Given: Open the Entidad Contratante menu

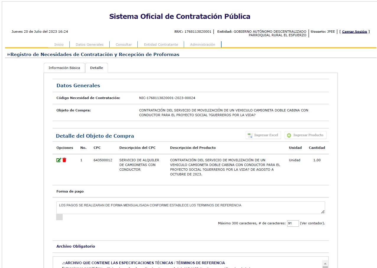Looking at the screenshot, I should click(161, 45).
